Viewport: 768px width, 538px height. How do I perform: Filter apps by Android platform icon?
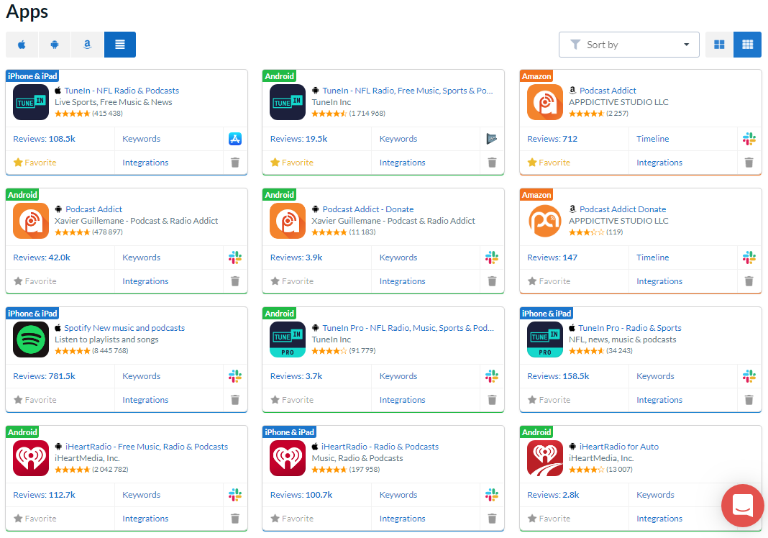55,45
